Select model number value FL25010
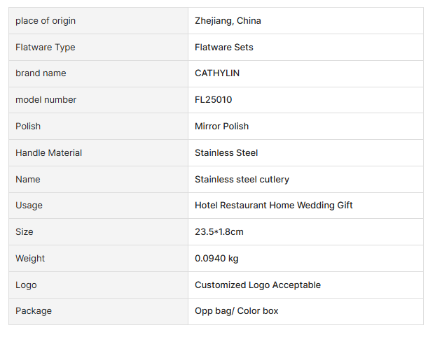Screen dimensions: 435x337 [x=214, y=100]
